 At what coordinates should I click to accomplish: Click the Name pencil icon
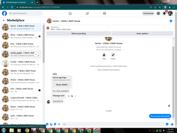(113, 55)
